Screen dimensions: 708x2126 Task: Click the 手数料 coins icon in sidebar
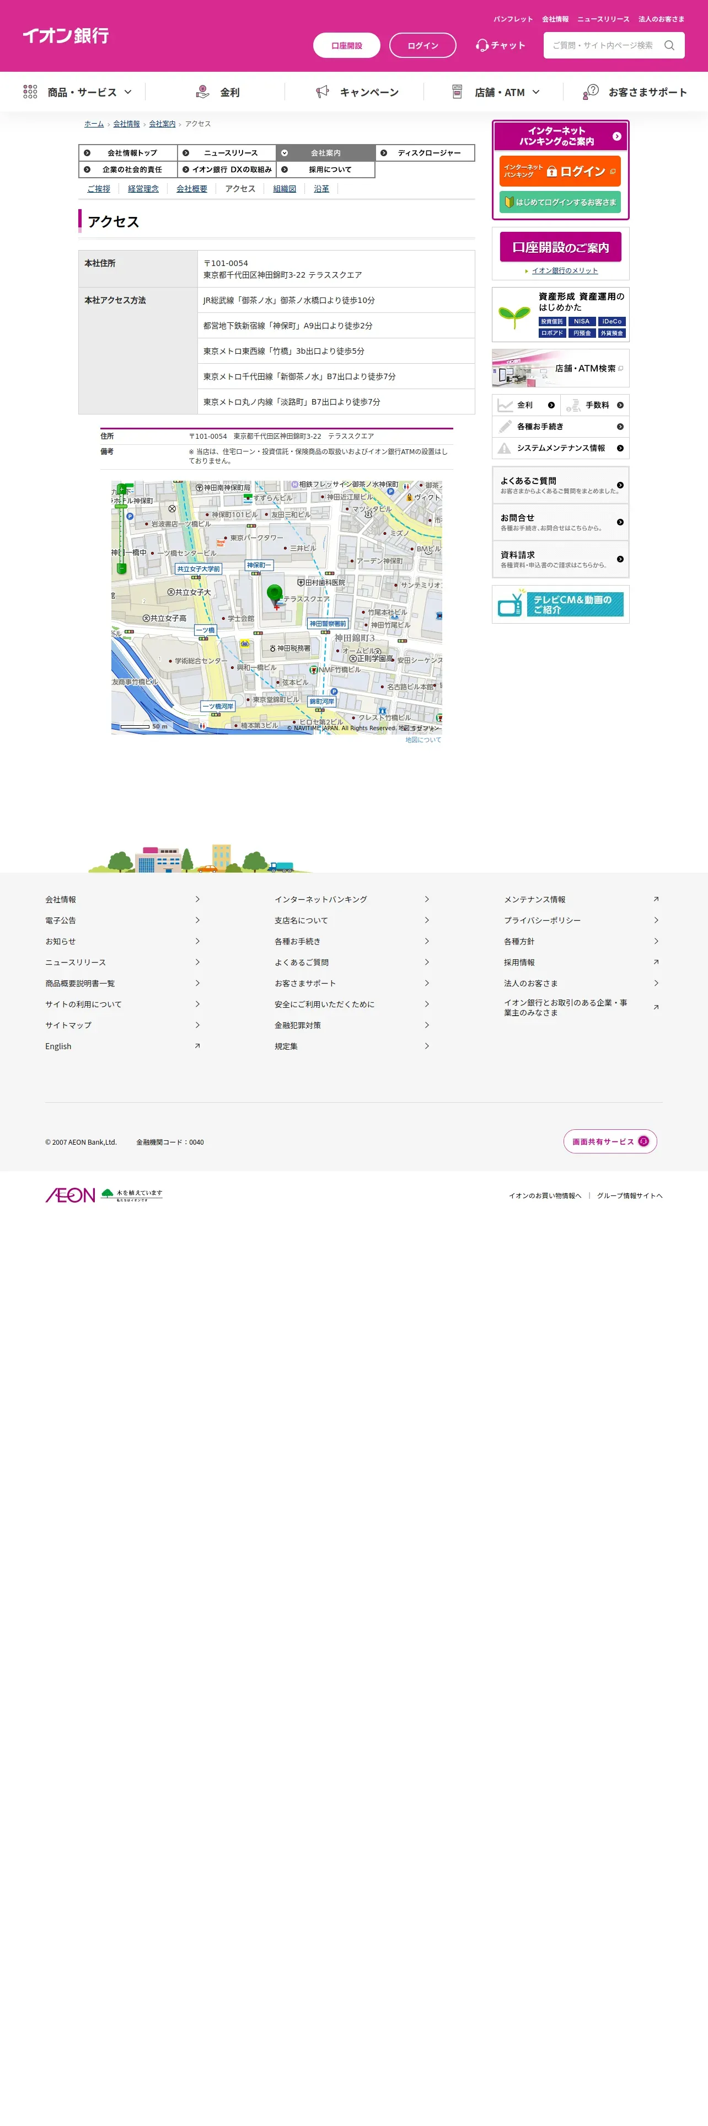click(x=573, y=405)
